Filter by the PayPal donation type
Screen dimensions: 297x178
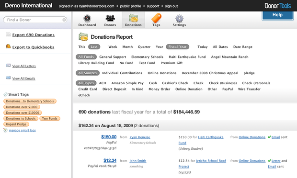click(228, 89)
